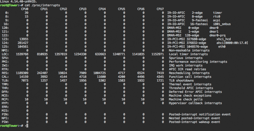Click the LOC value 810935 for CPU1

(42, 54)
